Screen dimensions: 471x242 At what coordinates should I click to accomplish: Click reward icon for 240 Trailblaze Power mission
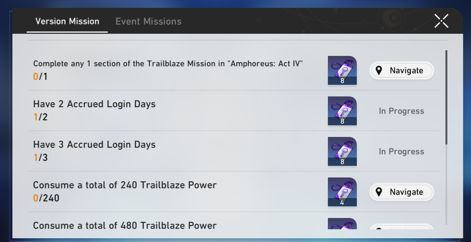coord(342,192)
